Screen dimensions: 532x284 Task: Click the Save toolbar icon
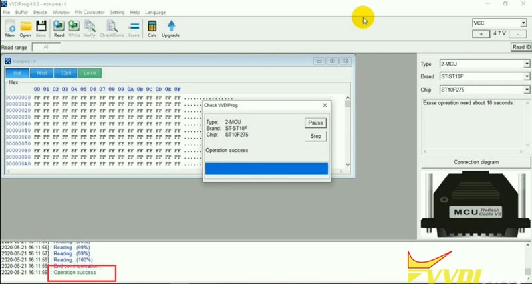click(x=41, y=29)
